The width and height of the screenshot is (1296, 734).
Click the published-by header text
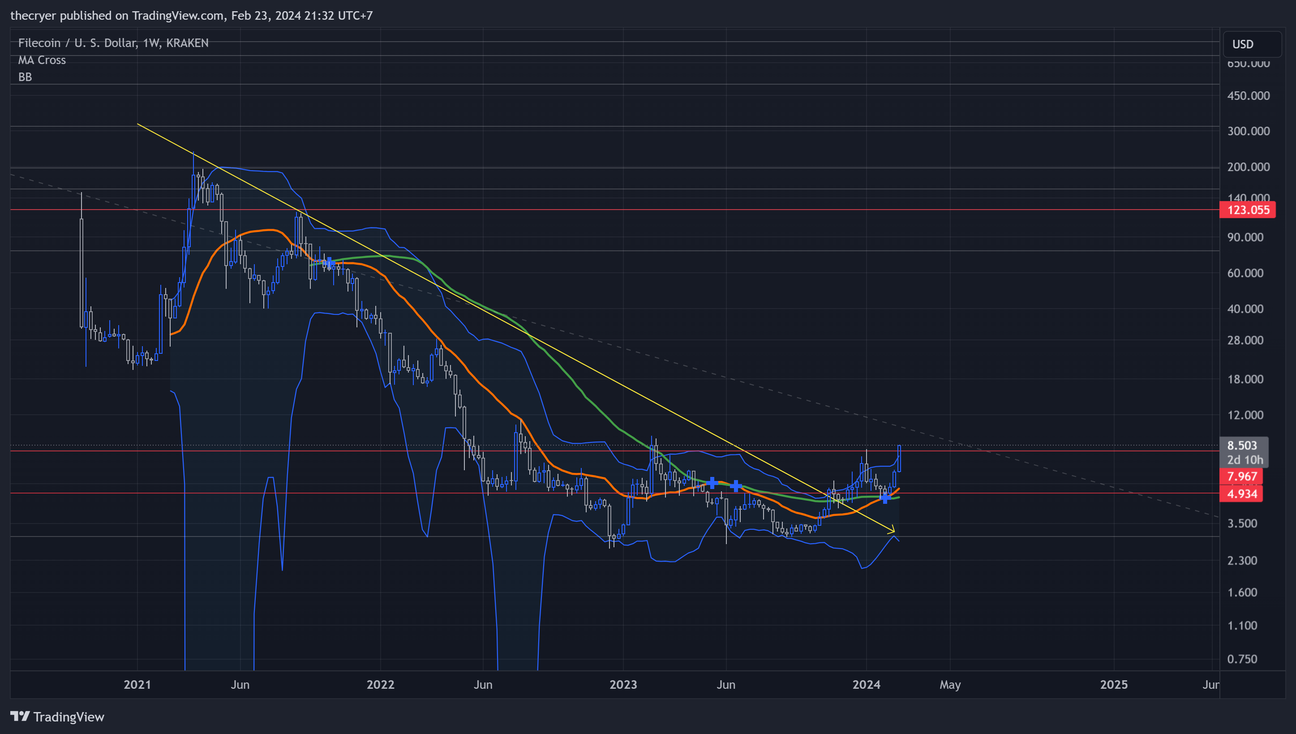point(192,16)
